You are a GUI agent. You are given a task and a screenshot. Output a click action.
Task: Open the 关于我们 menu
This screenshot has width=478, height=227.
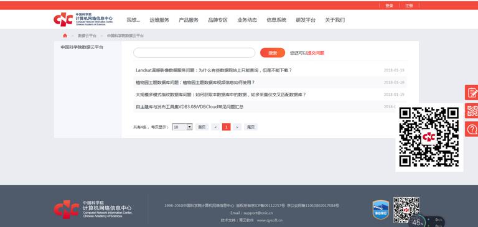pos(335,20)
